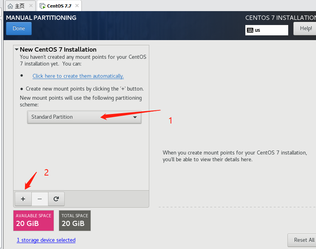Click the blue Done button
Screen dimensions: 316x249
pos(19,29)
